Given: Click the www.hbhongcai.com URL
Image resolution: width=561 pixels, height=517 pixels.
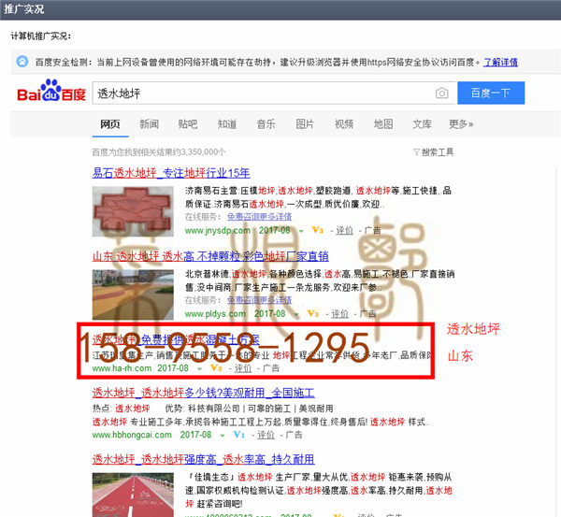Looking at the screenshot, I should click(132, 435).
